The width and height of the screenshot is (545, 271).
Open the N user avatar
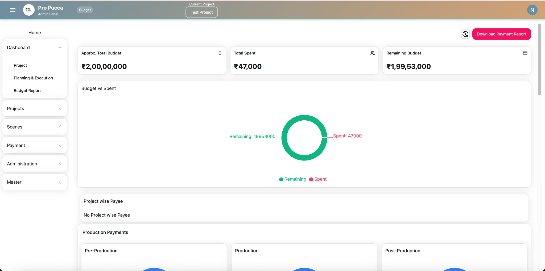tap(532, 10)
